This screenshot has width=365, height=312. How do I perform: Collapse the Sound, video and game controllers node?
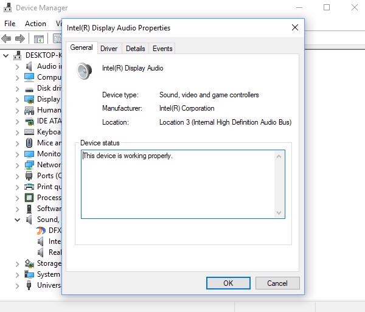17,220
